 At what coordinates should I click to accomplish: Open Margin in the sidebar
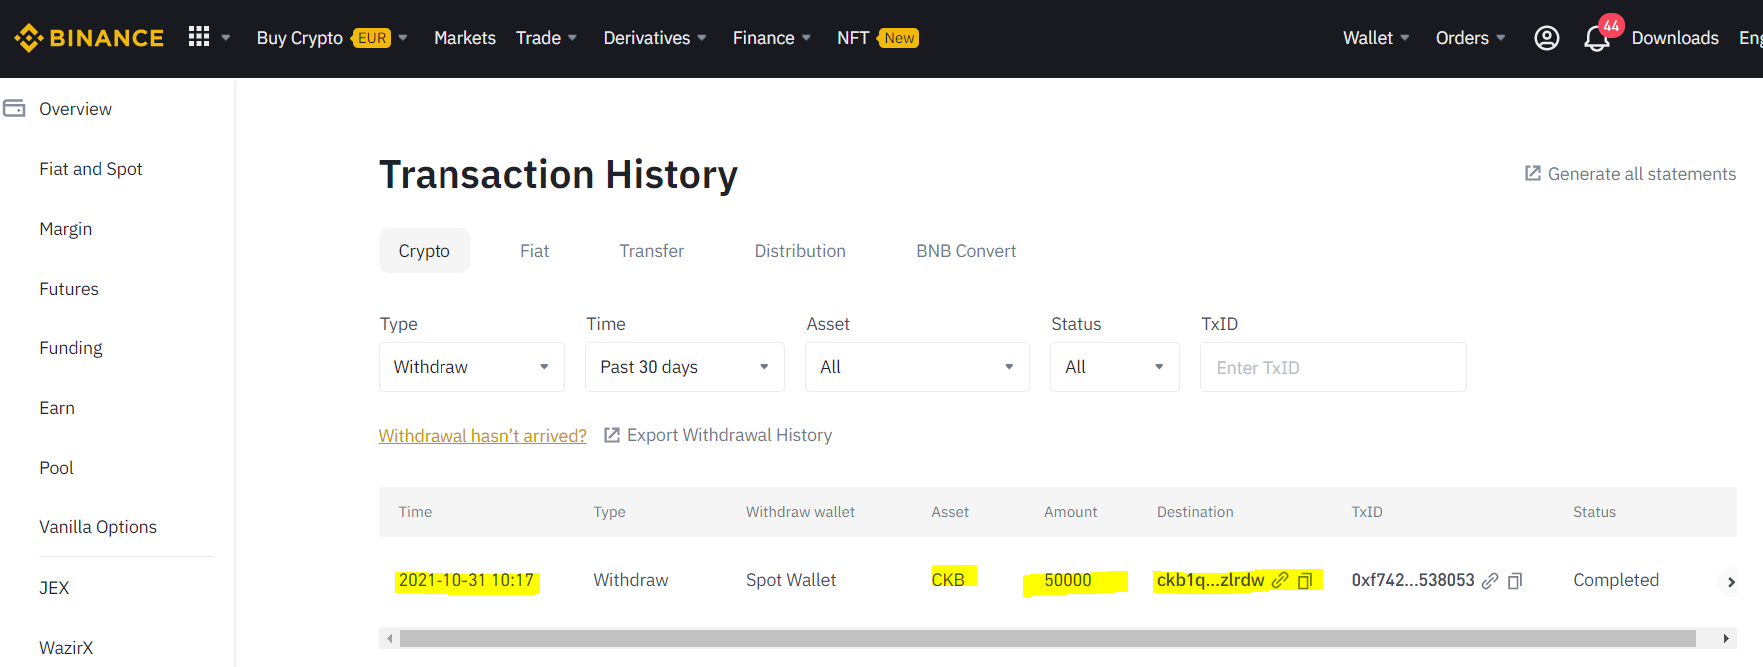pyautogui.click(x=65, y=229)
